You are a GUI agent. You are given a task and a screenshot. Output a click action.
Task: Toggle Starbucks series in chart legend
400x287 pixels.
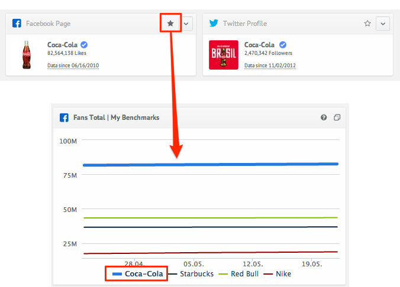pos(191,274)
